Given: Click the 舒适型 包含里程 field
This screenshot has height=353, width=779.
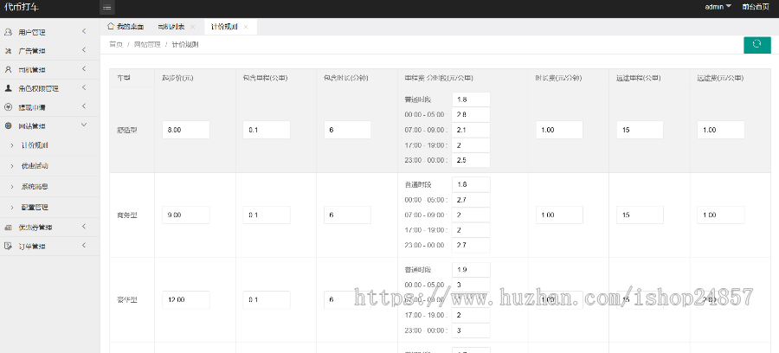Looking at the screenshot, I should [267, 130].
